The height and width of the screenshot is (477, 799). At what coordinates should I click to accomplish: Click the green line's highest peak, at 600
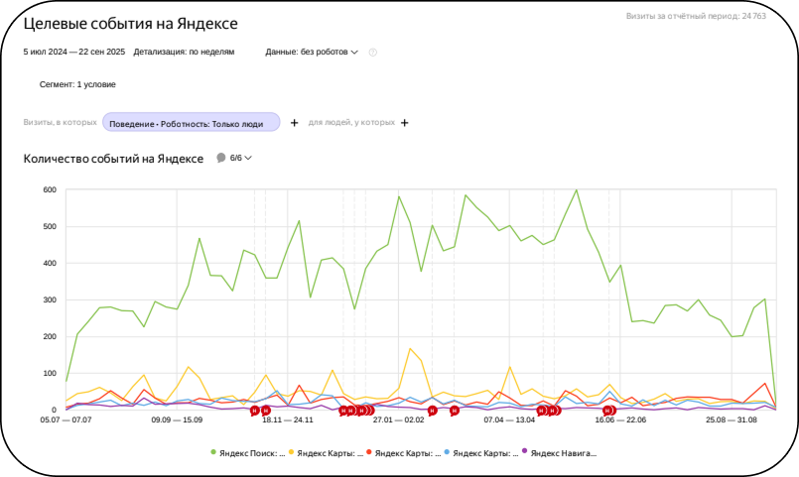click(577, 189)
